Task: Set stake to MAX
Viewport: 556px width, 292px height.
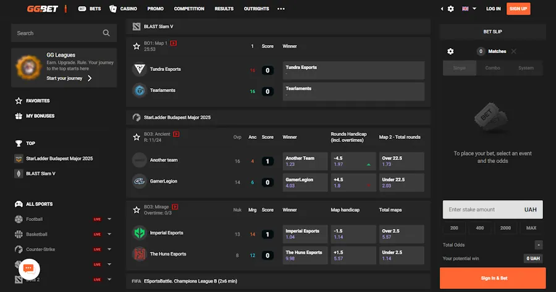Action: click(x=531, y=228)
